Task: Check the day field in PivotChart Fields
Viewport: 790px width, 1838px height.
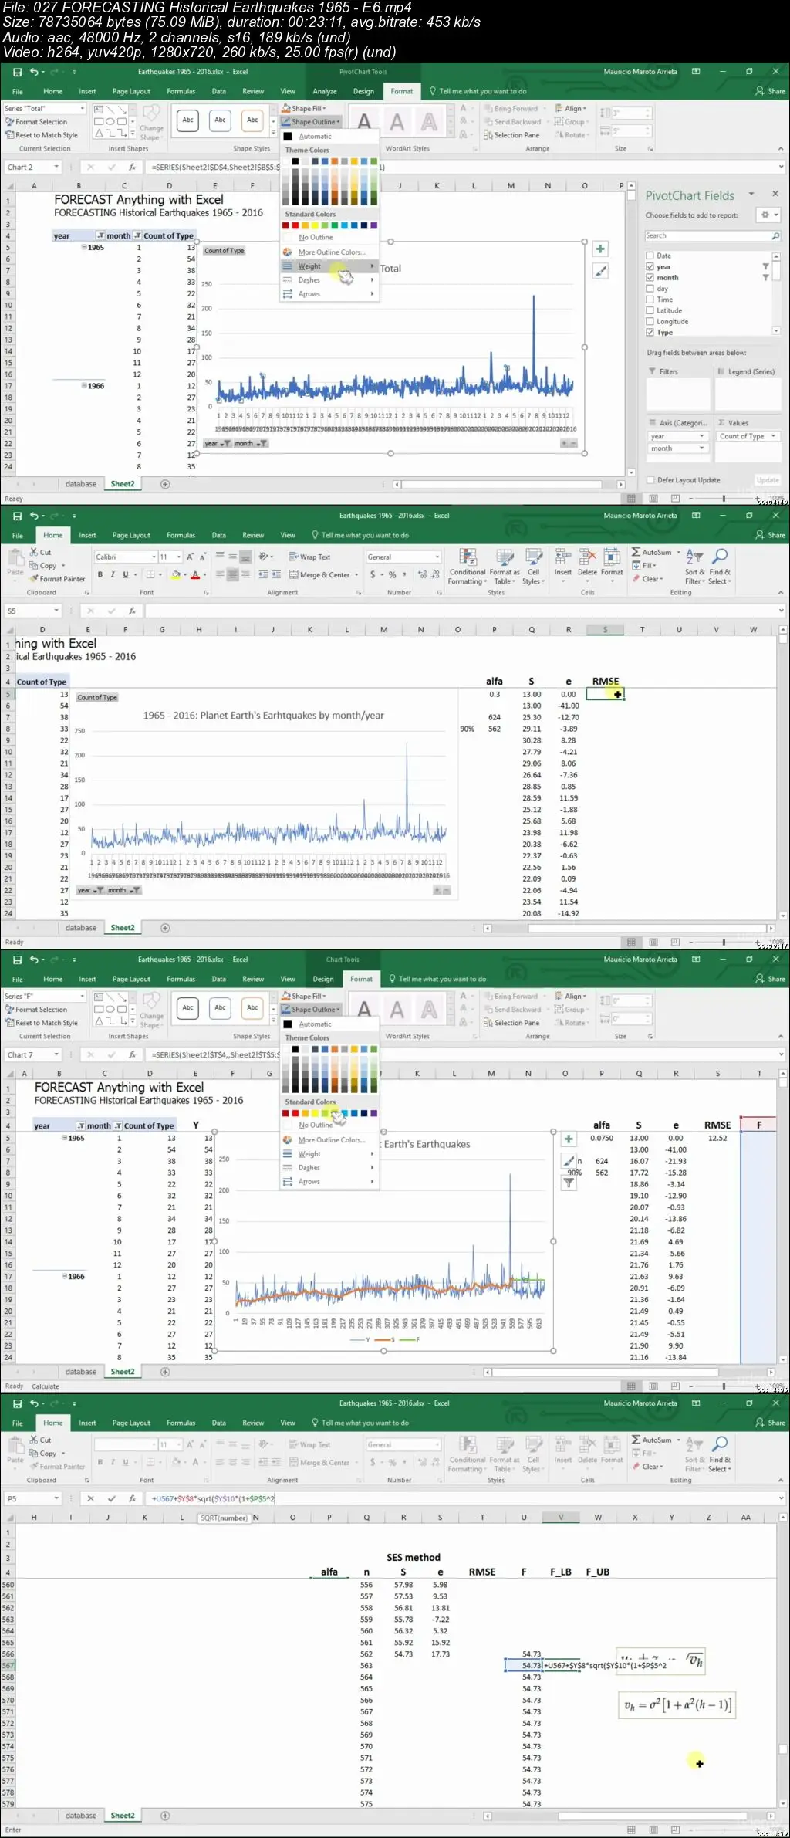Action: (650, 289)
